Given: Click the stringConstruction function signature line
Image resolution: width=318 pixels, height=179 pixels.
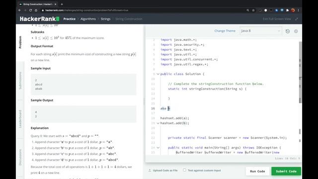Looking at the screenshot, I should tap(207, 89).
